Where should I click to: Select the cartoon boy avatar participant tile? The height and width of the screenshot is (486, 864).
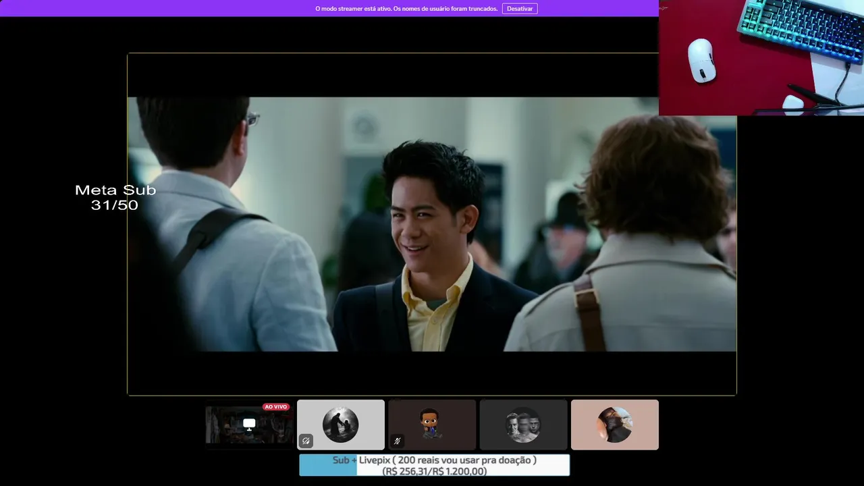click(x=432, y=425)
